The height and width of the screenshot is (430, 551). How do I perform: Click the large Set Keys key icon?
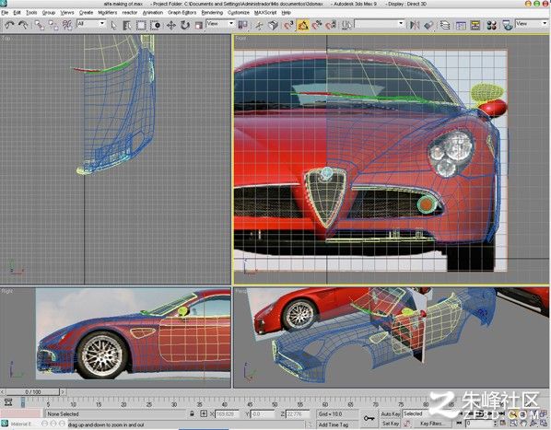click(x=369, y=418)
